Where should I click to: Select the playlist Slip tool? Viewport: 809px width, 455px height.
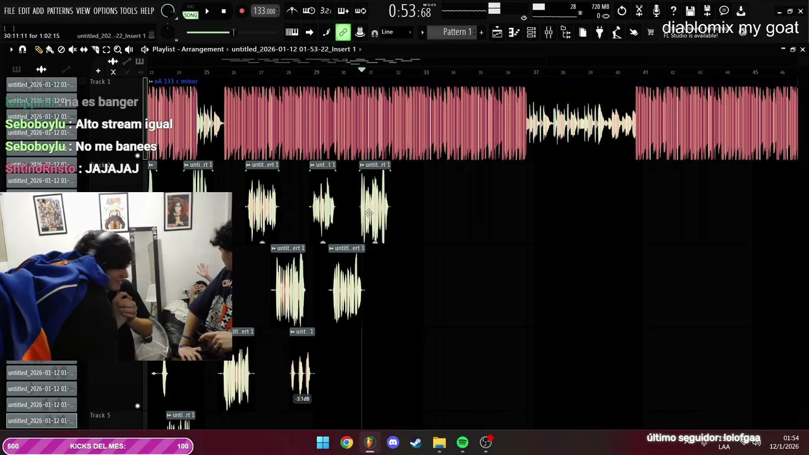click(x=84, y=49)
